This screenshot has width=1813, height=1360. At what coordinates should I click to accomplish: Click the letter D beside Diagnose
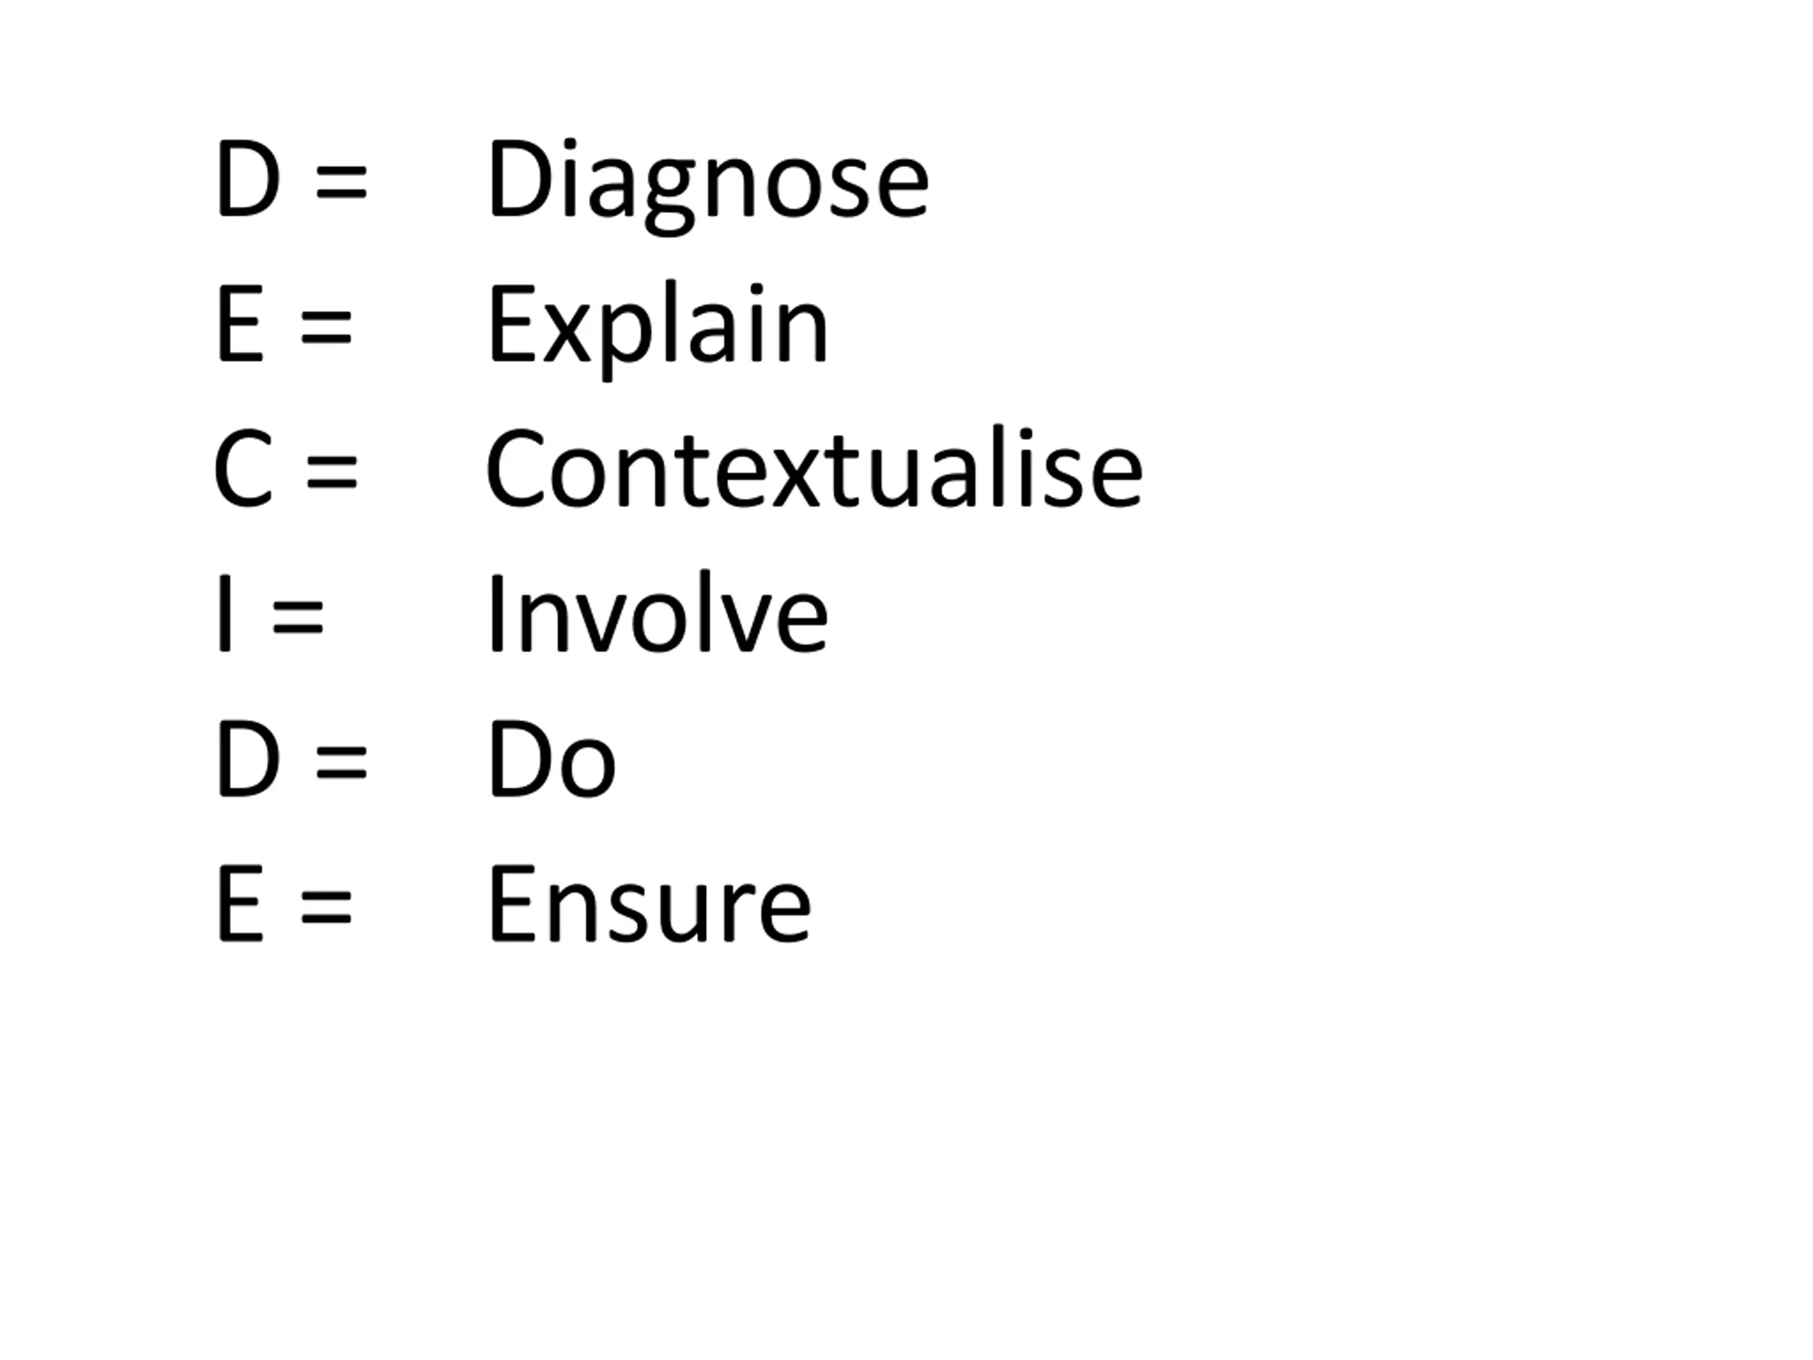click(248, 179)
